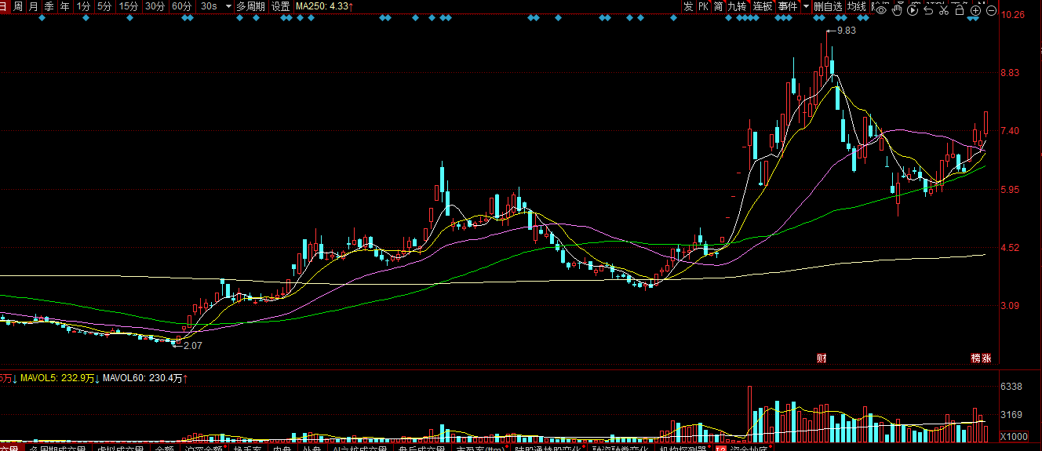The image size is (1042, 451).
Task: Toggle the 均线 moving average button
Action: (856, 6)
